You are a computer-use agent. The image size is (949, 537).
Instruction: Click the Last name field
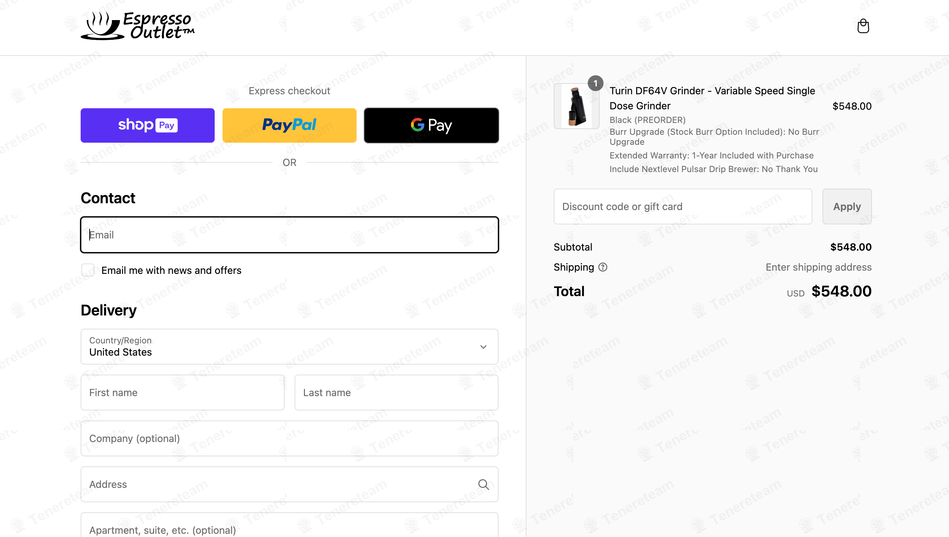pos(396,393)
